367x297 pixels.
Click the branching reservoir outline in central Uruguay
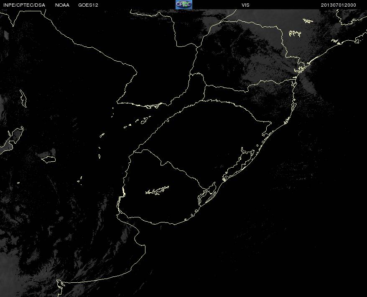[x=157, y=190]
